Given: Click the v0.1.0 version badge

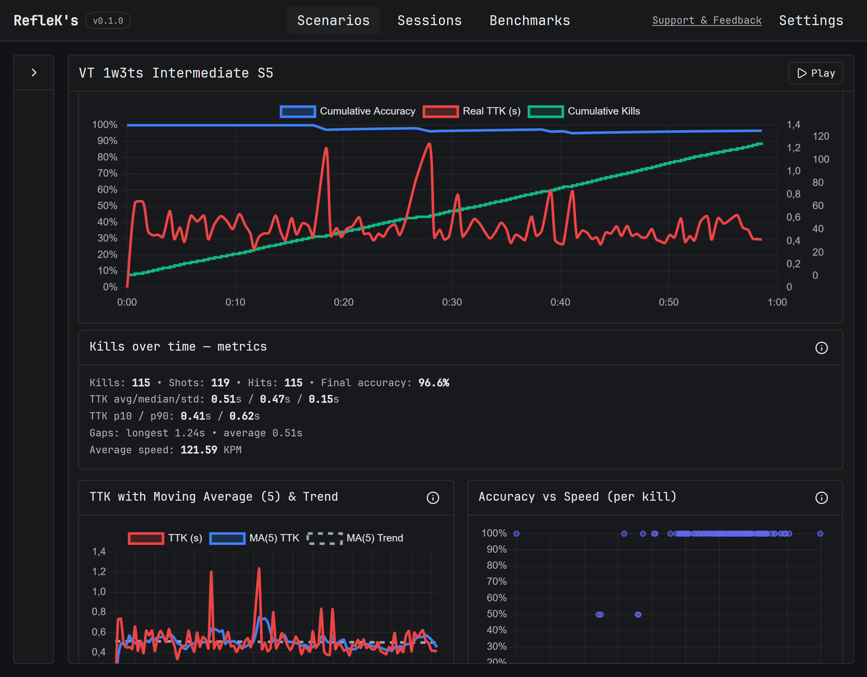Looking at the screenshot, I should (108, 21).
